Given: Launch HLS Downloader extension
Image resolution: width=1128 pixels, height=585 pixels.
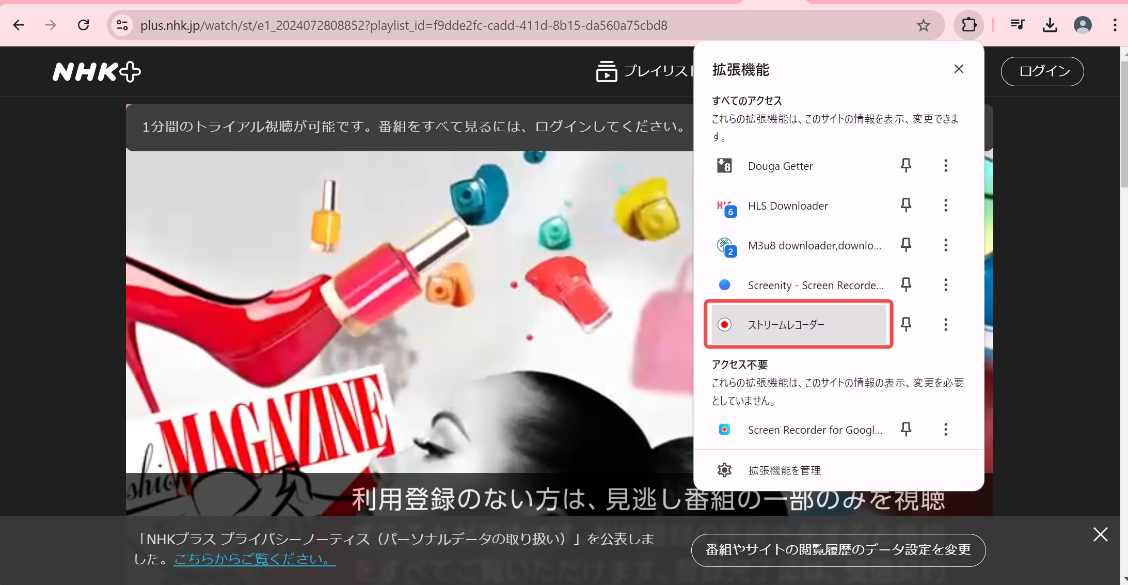Looking at the screenshot, I should (787, 205).
